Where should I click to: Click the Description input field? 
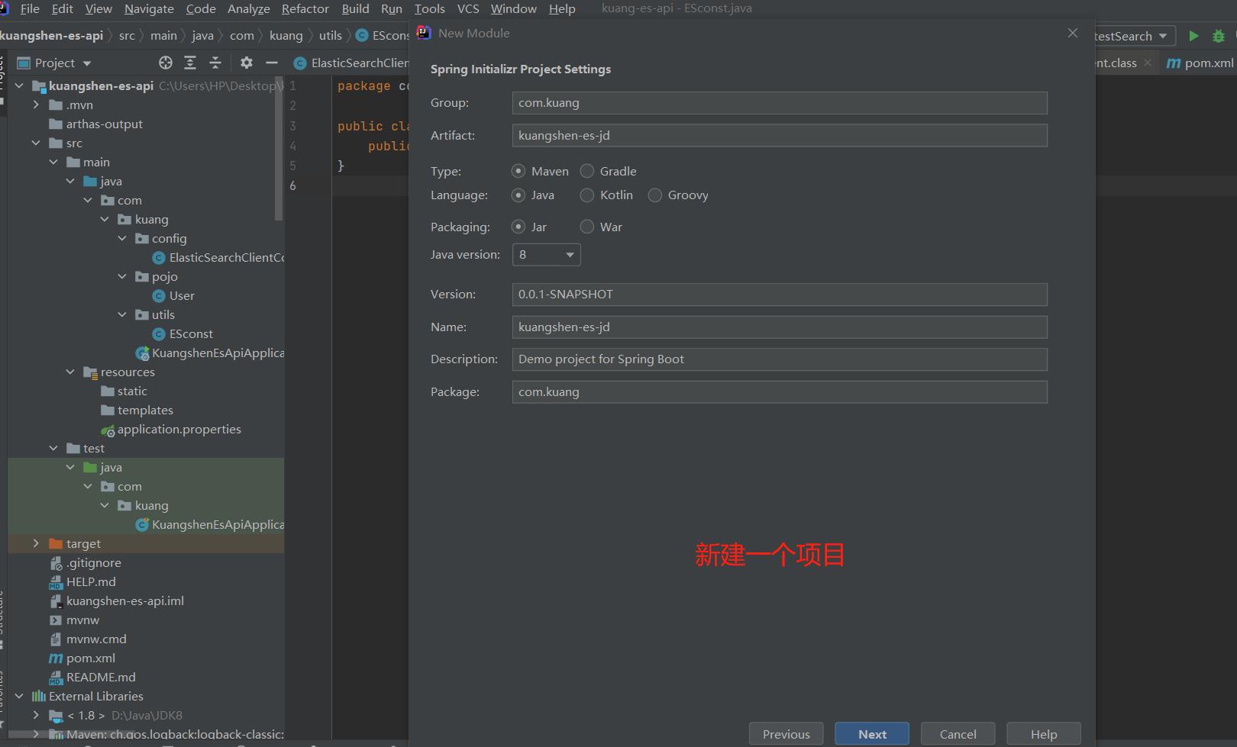tap(780, 359)
